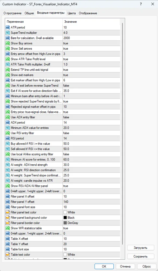Click the color icon beside Filter panel background color
The image size is (158, 271).
(8, 218)
